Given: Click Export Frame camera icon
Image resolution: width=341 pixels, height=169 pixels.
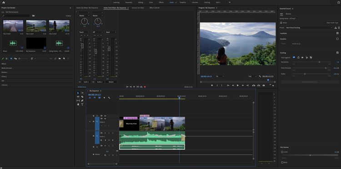Looking at the screenshot, I should click(264, 85).
